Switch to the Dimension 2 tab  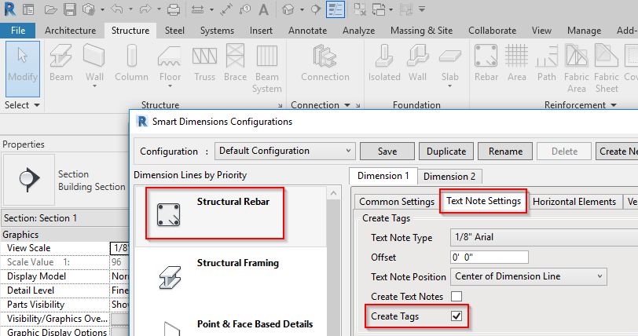click(449, 176)
